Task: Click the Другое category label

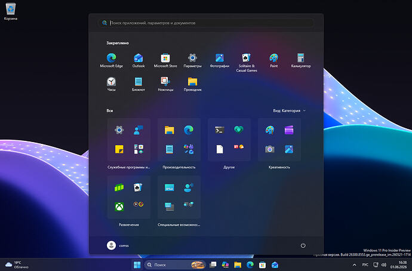Action: click(x=229, y=167)
